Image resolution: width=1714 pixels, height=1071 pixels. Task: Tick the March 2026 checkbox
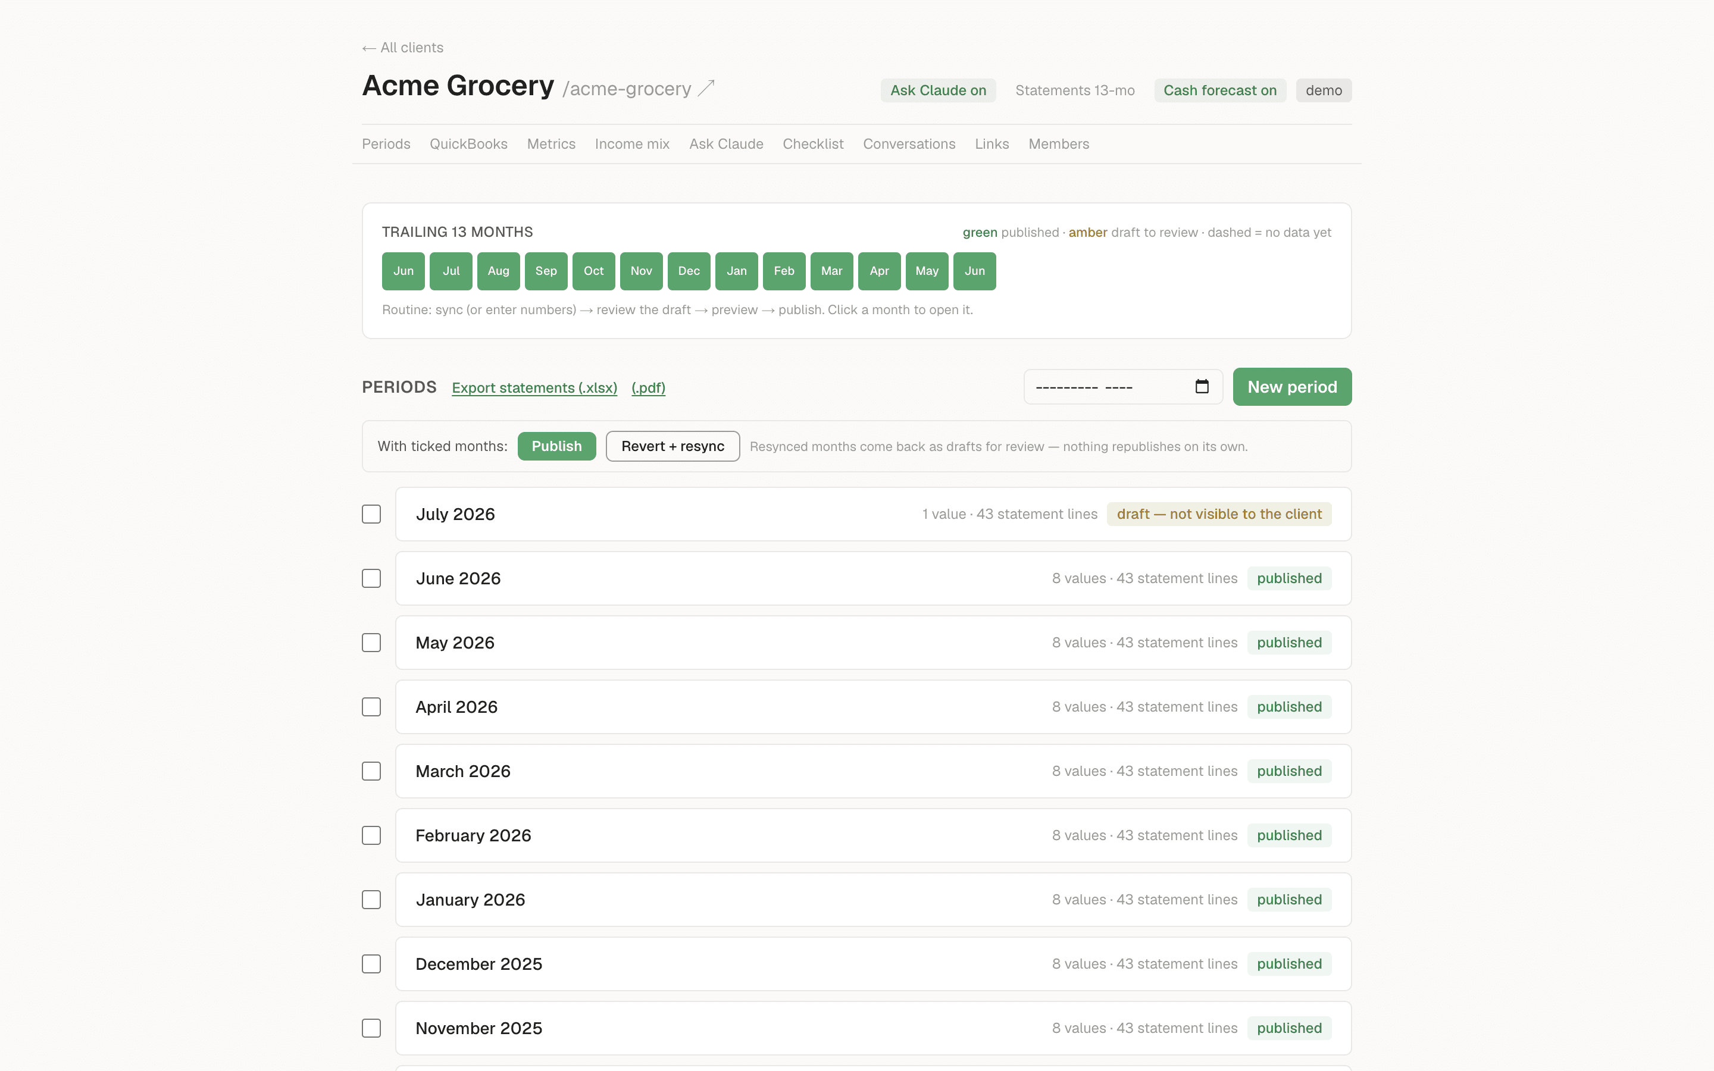[x=371, y=771]
